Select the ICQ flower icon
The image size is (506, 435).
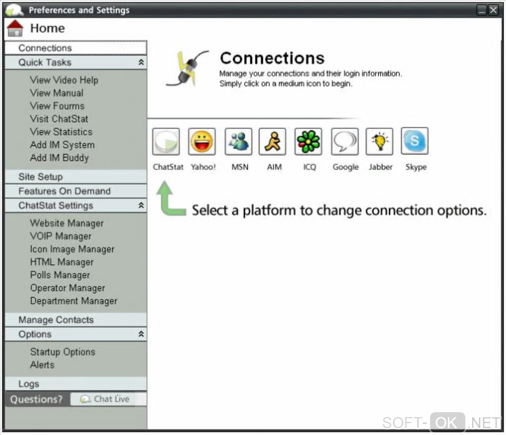click(308, 142)
